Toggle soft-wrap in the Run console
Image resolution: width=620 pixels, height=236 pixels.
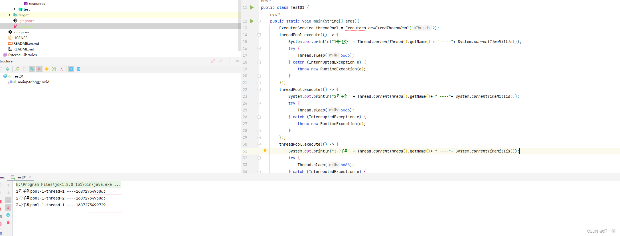point(8,200)
